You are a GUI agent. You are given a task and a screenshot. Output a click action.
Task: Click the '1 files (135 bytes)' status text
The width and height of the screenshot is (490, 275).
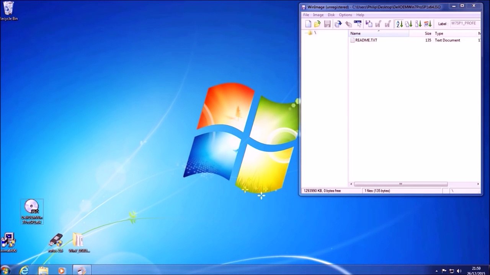377,191
